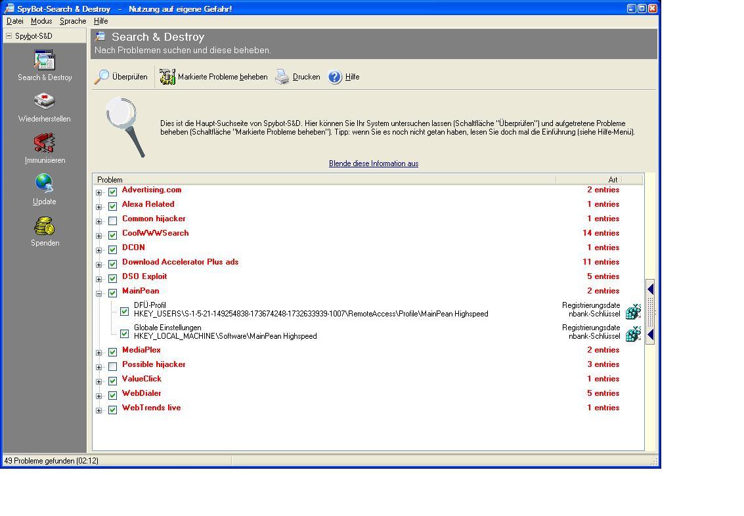The height and width of the screenshot is (516, 744).
Task: Click the 11 entries count for Download Accelerator
Action: click(x=601, y=262)
